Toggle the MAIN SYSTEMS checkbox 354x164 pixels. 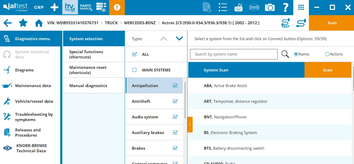click(135, 70)
